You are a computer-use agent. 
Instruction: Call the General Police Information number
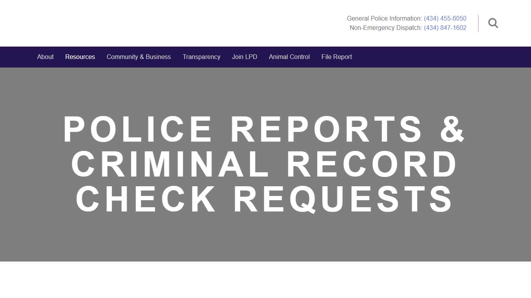click(445, 18)
